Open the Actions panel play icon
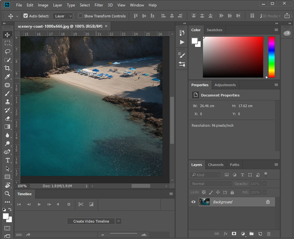The width and height of the screenshot is (294, 239). click(x=182, y=42)
